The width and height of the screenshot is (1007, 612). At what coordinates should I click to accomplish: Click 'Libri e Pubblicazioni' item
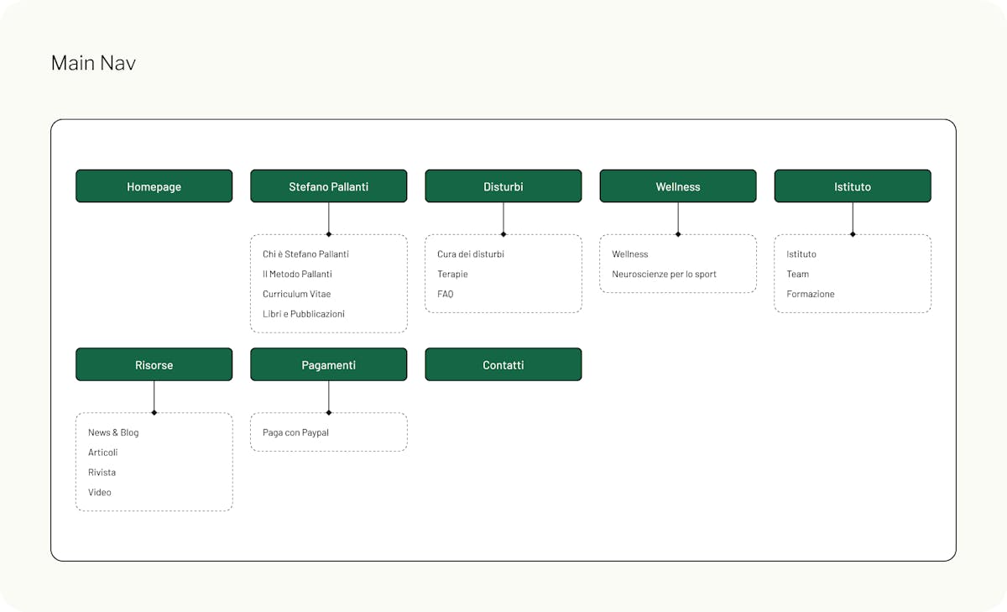click(x=303, y=314)
